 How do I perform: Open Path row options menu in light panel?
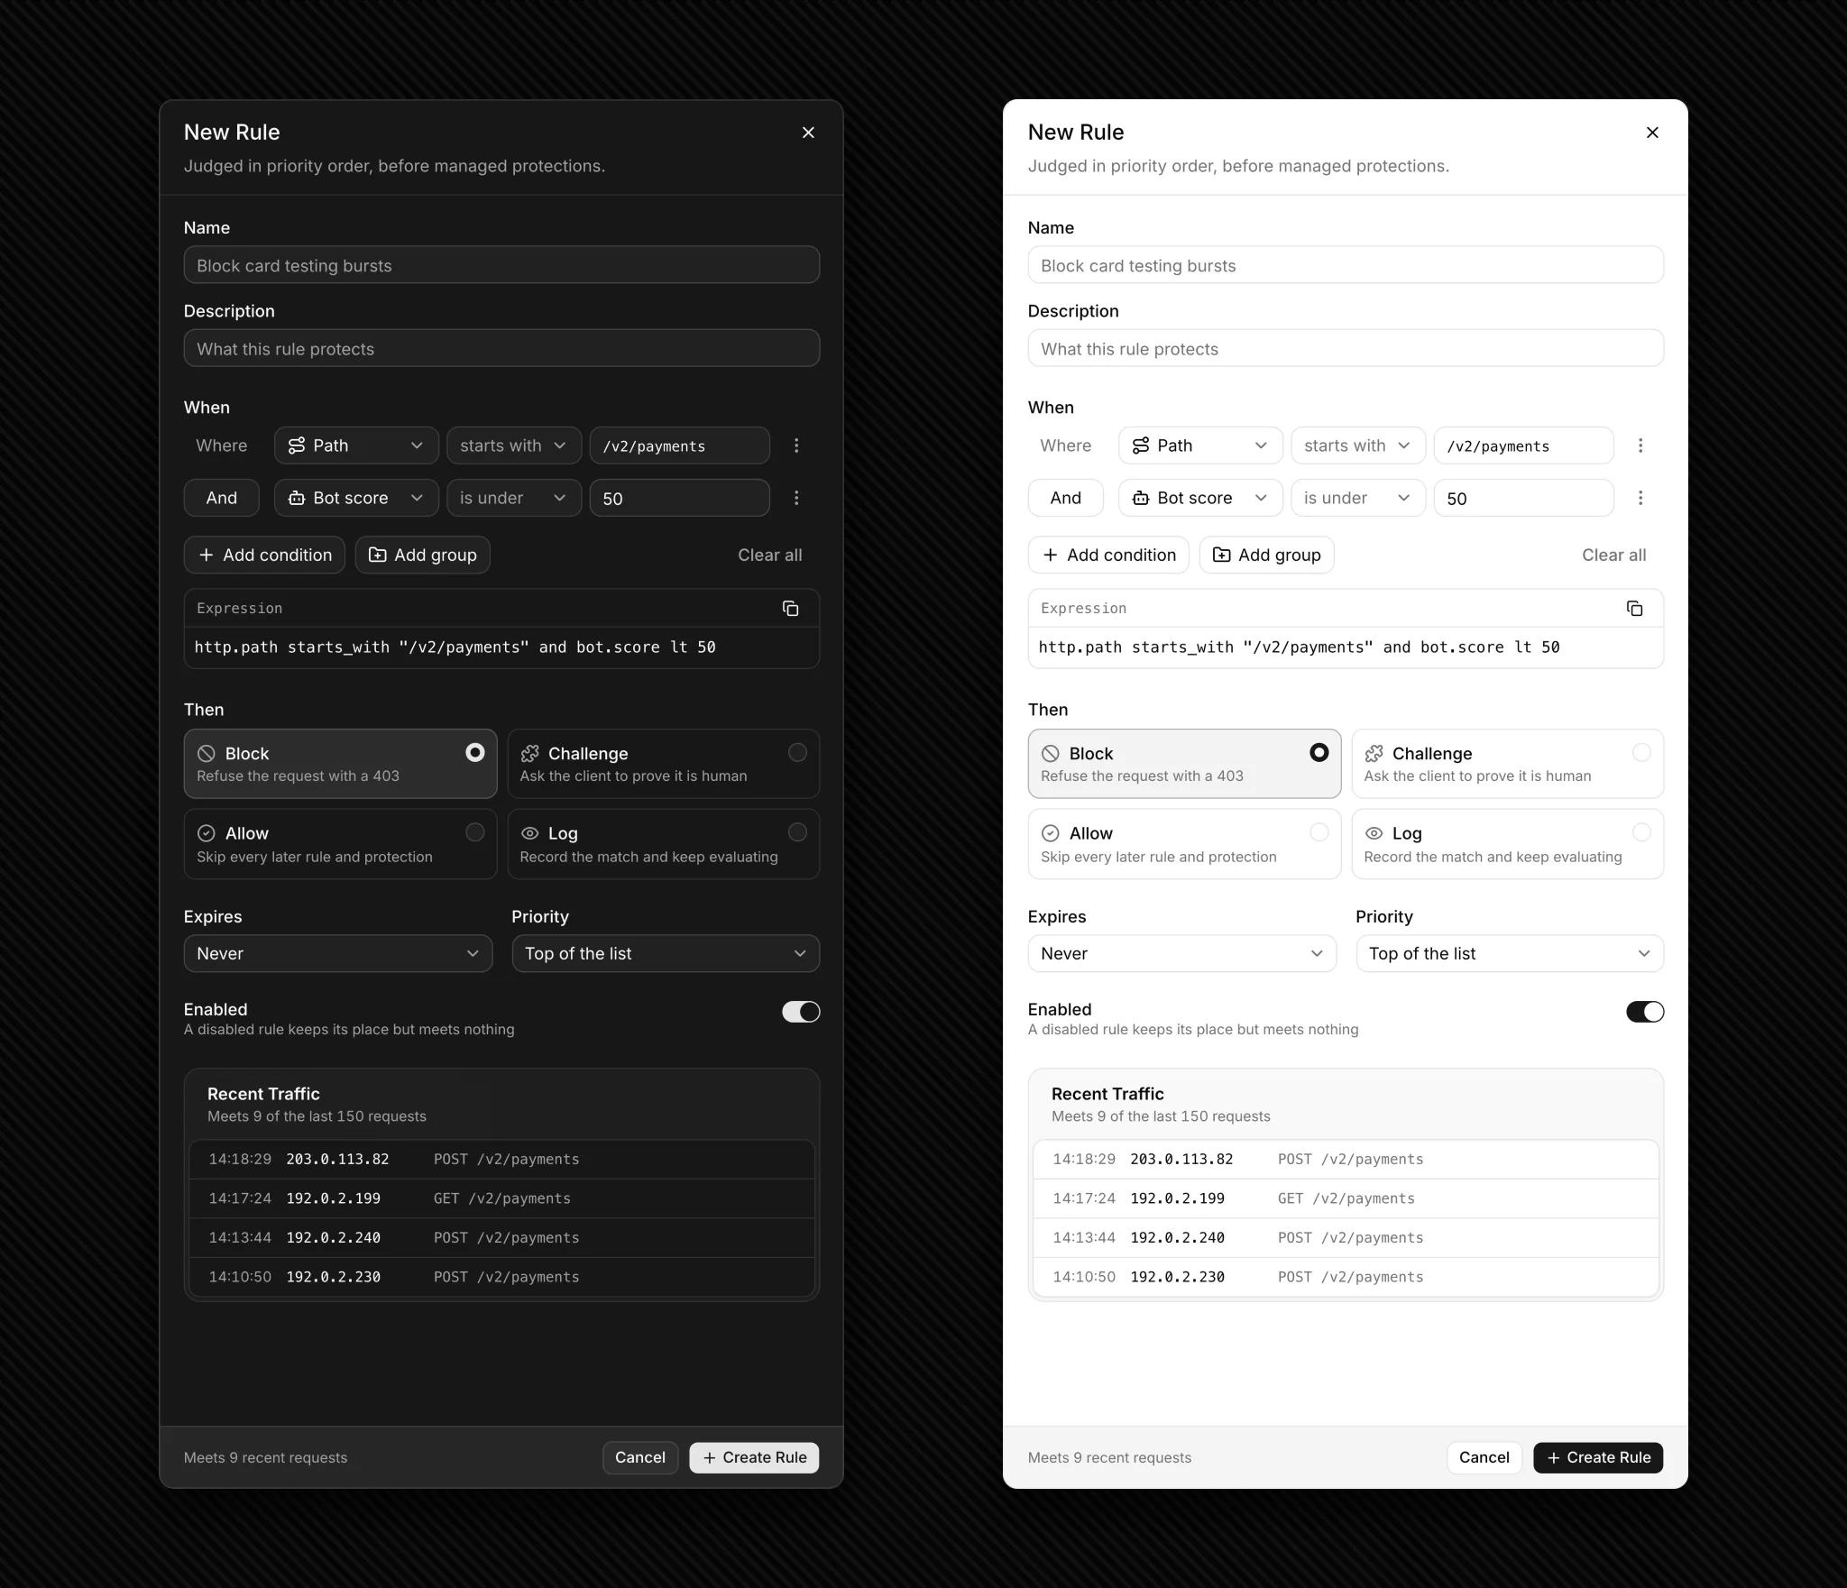(x=1640, y=445)
